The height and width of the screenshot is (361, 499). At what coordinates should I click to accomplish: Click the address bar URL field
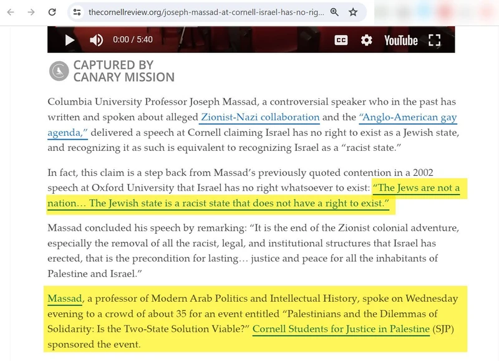click(206, 12)
